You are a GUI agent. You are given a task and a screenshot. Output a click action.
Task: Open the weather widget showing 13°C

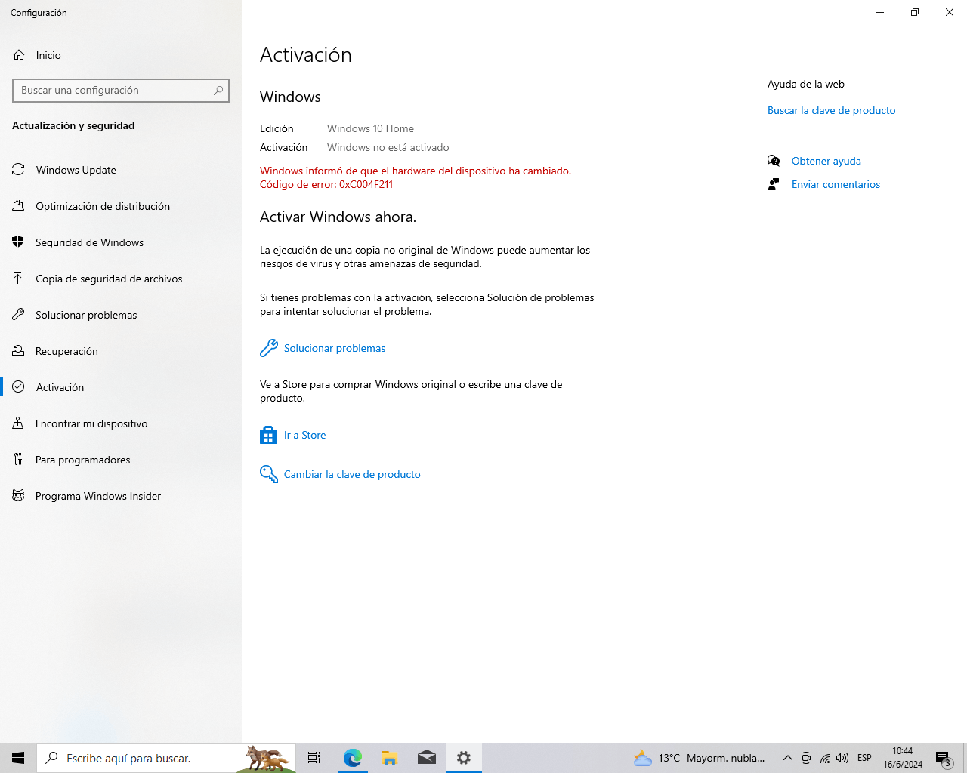point(700,758)
